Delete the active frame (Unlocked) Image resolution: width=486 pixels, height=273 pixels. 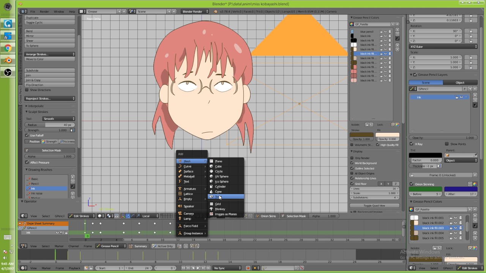(475, 175)
